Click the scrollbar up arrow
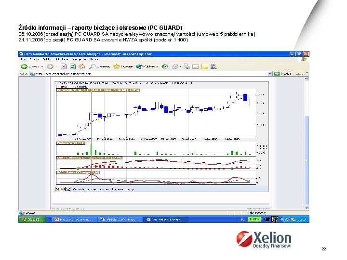 coord(307,78)
